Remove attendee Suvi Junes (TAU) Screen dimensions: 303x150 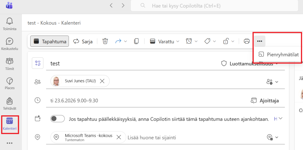(x=102, y=81)
